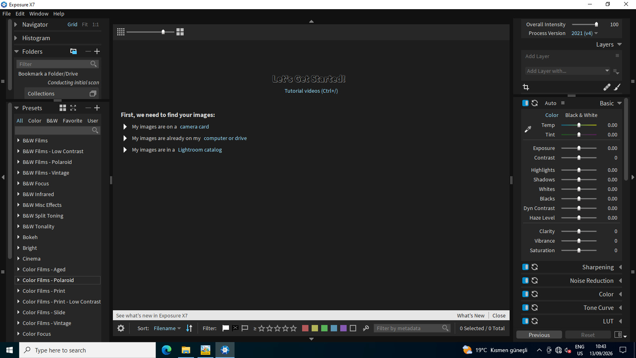This screenshot has height=358, width=636.
Task: Select the brush tool in Layers panel
Action: [617, 87]
